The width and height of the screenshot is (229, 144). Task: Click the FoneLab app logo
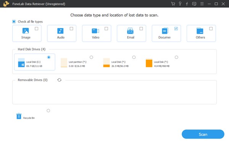coord(6,4)
